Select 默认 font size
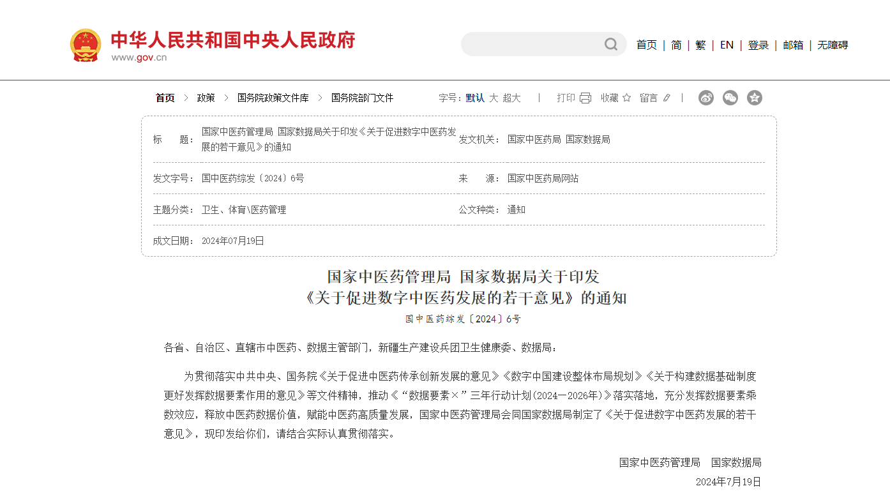The height and width of the screenshot is (500, 890). point(475,98)
